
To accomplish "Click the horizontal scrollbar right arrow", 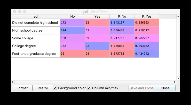I will click(x=175, y=82).
